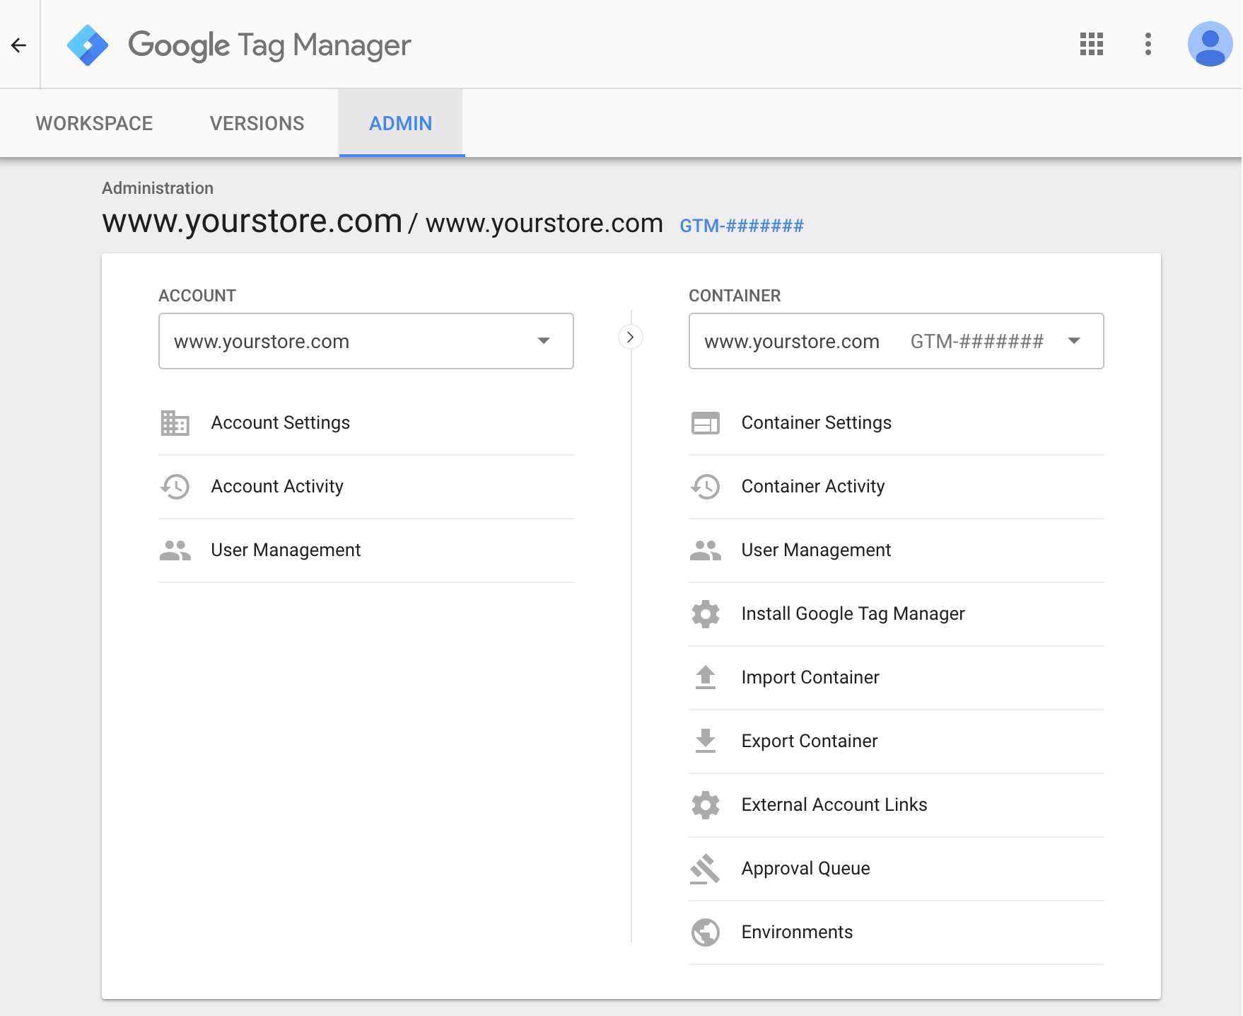Screen dimensions: 1243x1016
Task: Open Install Google Tag Manager
Action: [x=896, y=614]
